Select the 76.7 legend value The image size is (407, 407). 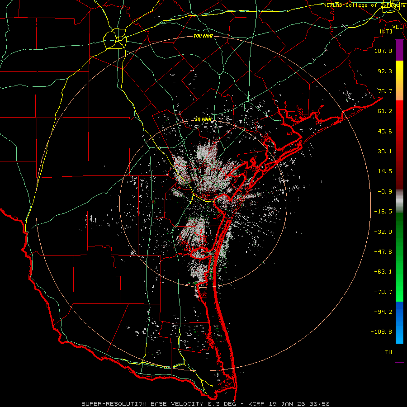(385, 91)
